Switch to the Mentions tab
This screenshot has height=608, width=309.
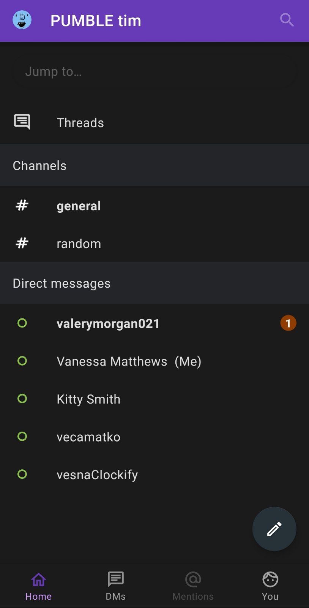(193, 585)
